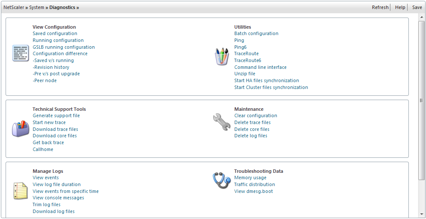Open the Saved configuration link
The image size is (426, 219).
coord(55,33)
